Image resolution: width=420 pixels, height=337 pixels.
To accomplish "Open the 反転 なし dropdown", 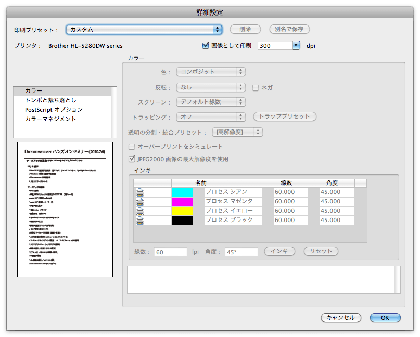I will 211,87.
